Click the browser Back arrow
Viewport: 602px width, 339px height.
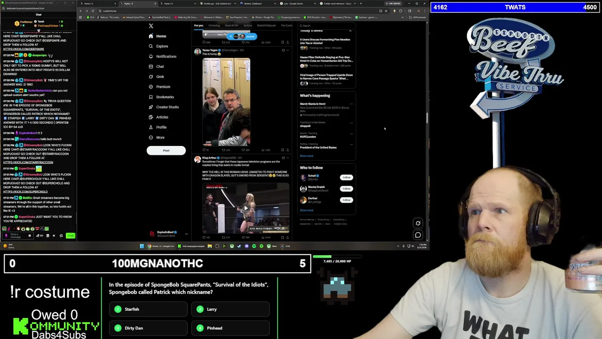coord(81,11)
